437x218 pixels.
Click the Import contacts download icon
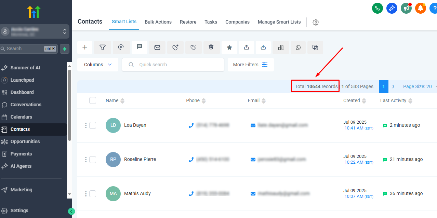point(263,47)
